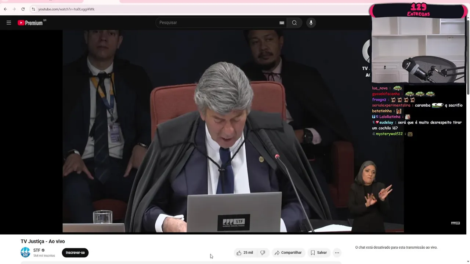This screenshot has width=470, height=264.
Task: Click username mysterywolf22 in overlay chat
Action: 389,134
